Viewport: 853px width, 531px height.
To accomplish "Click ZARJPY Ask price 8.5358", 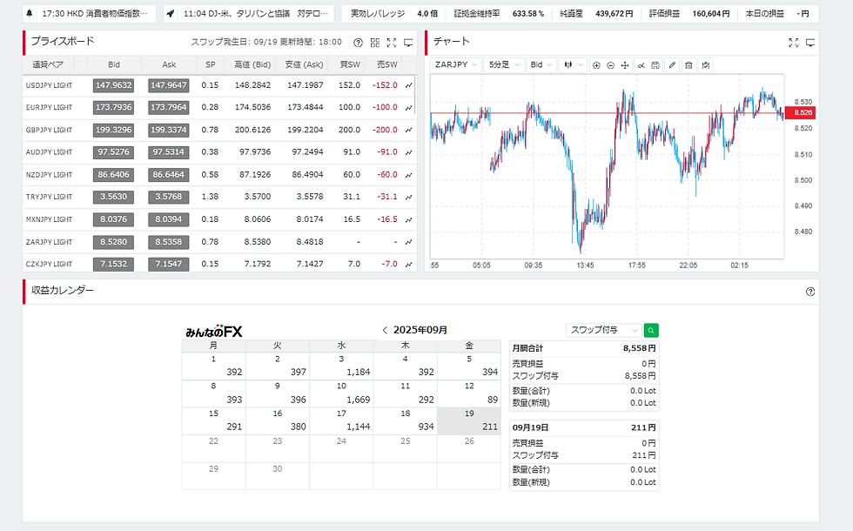I will (169, 242).
